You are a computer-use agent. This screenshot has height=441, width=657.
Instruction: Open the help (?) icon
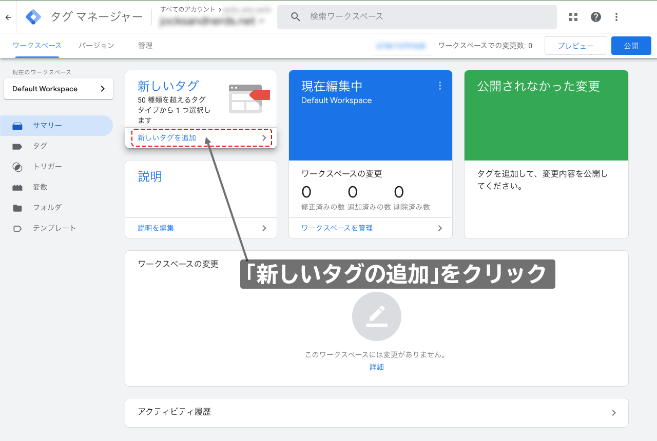(595, 16)
